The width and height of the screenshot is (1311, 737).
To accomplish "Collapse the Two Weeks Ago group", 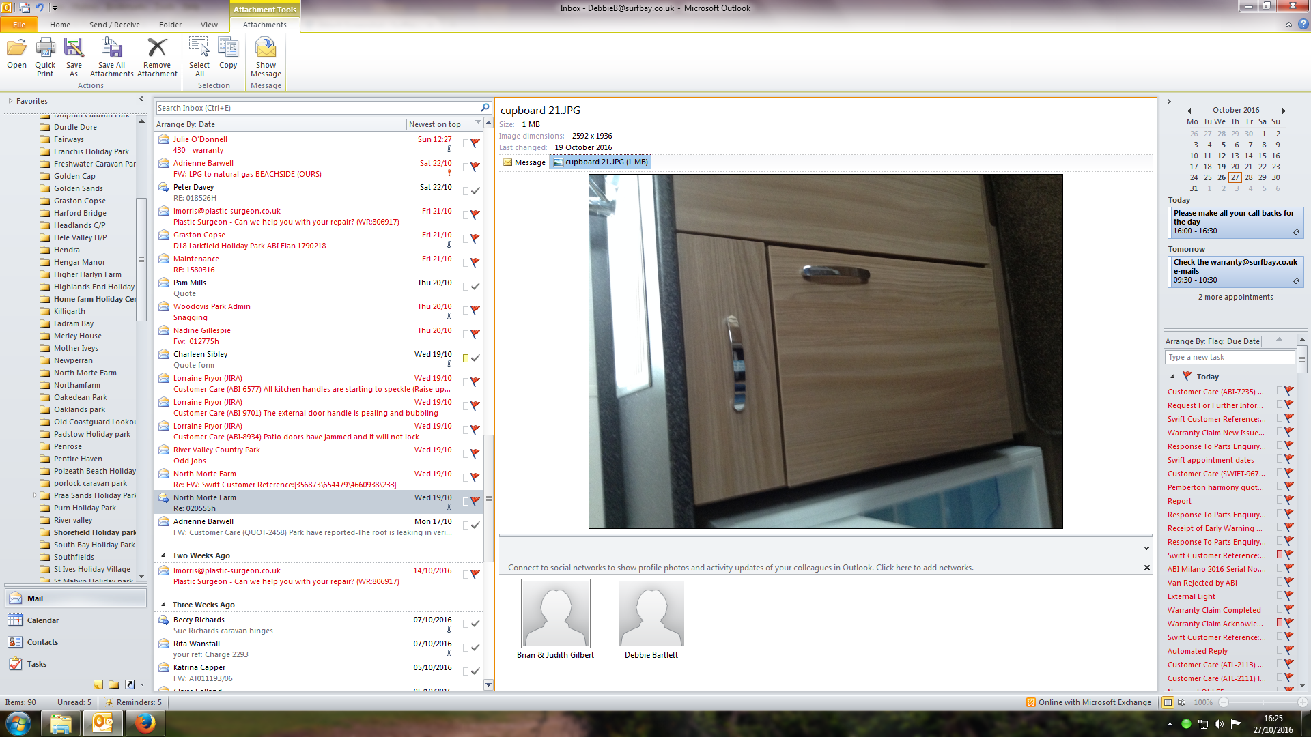I will 164,555.
